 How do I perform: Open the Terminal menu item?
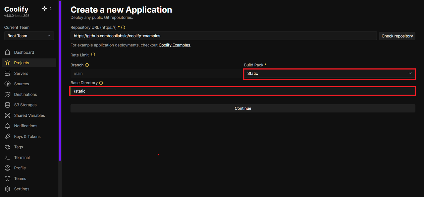(29, 158)
